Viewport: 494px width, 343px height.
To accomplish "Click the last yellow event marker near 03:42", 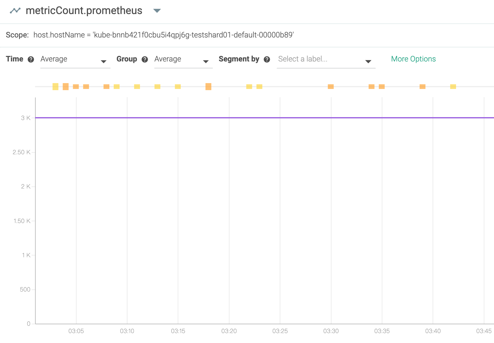I will [453, 87].
